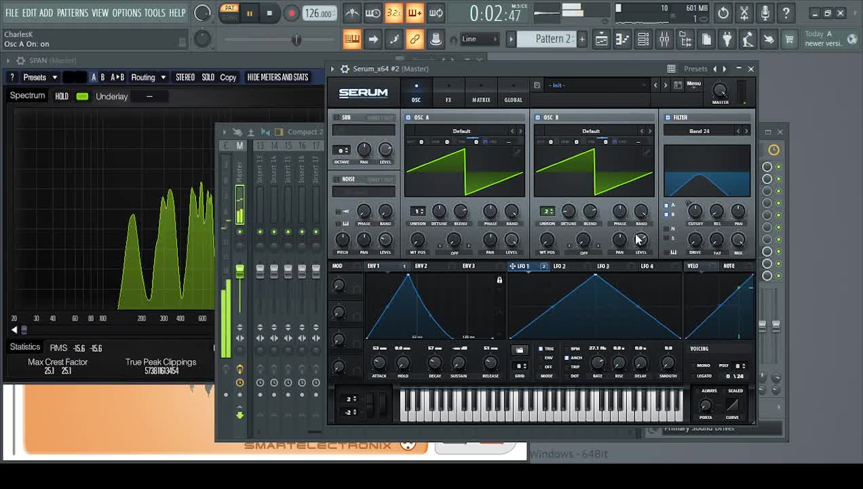This screenshot has width=863, height=489.
Task: Click the Pattern 2 selector
Action: [553, 39]
